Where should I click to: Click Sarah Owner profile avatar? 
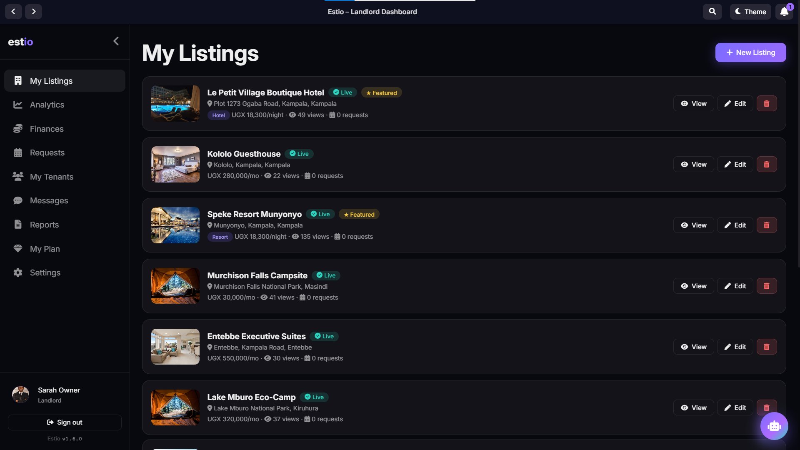point(20,395)
